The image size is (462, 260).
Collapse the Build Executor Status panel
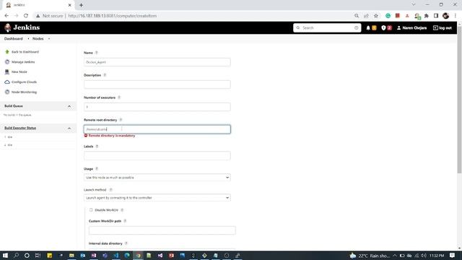click(69, 129)
